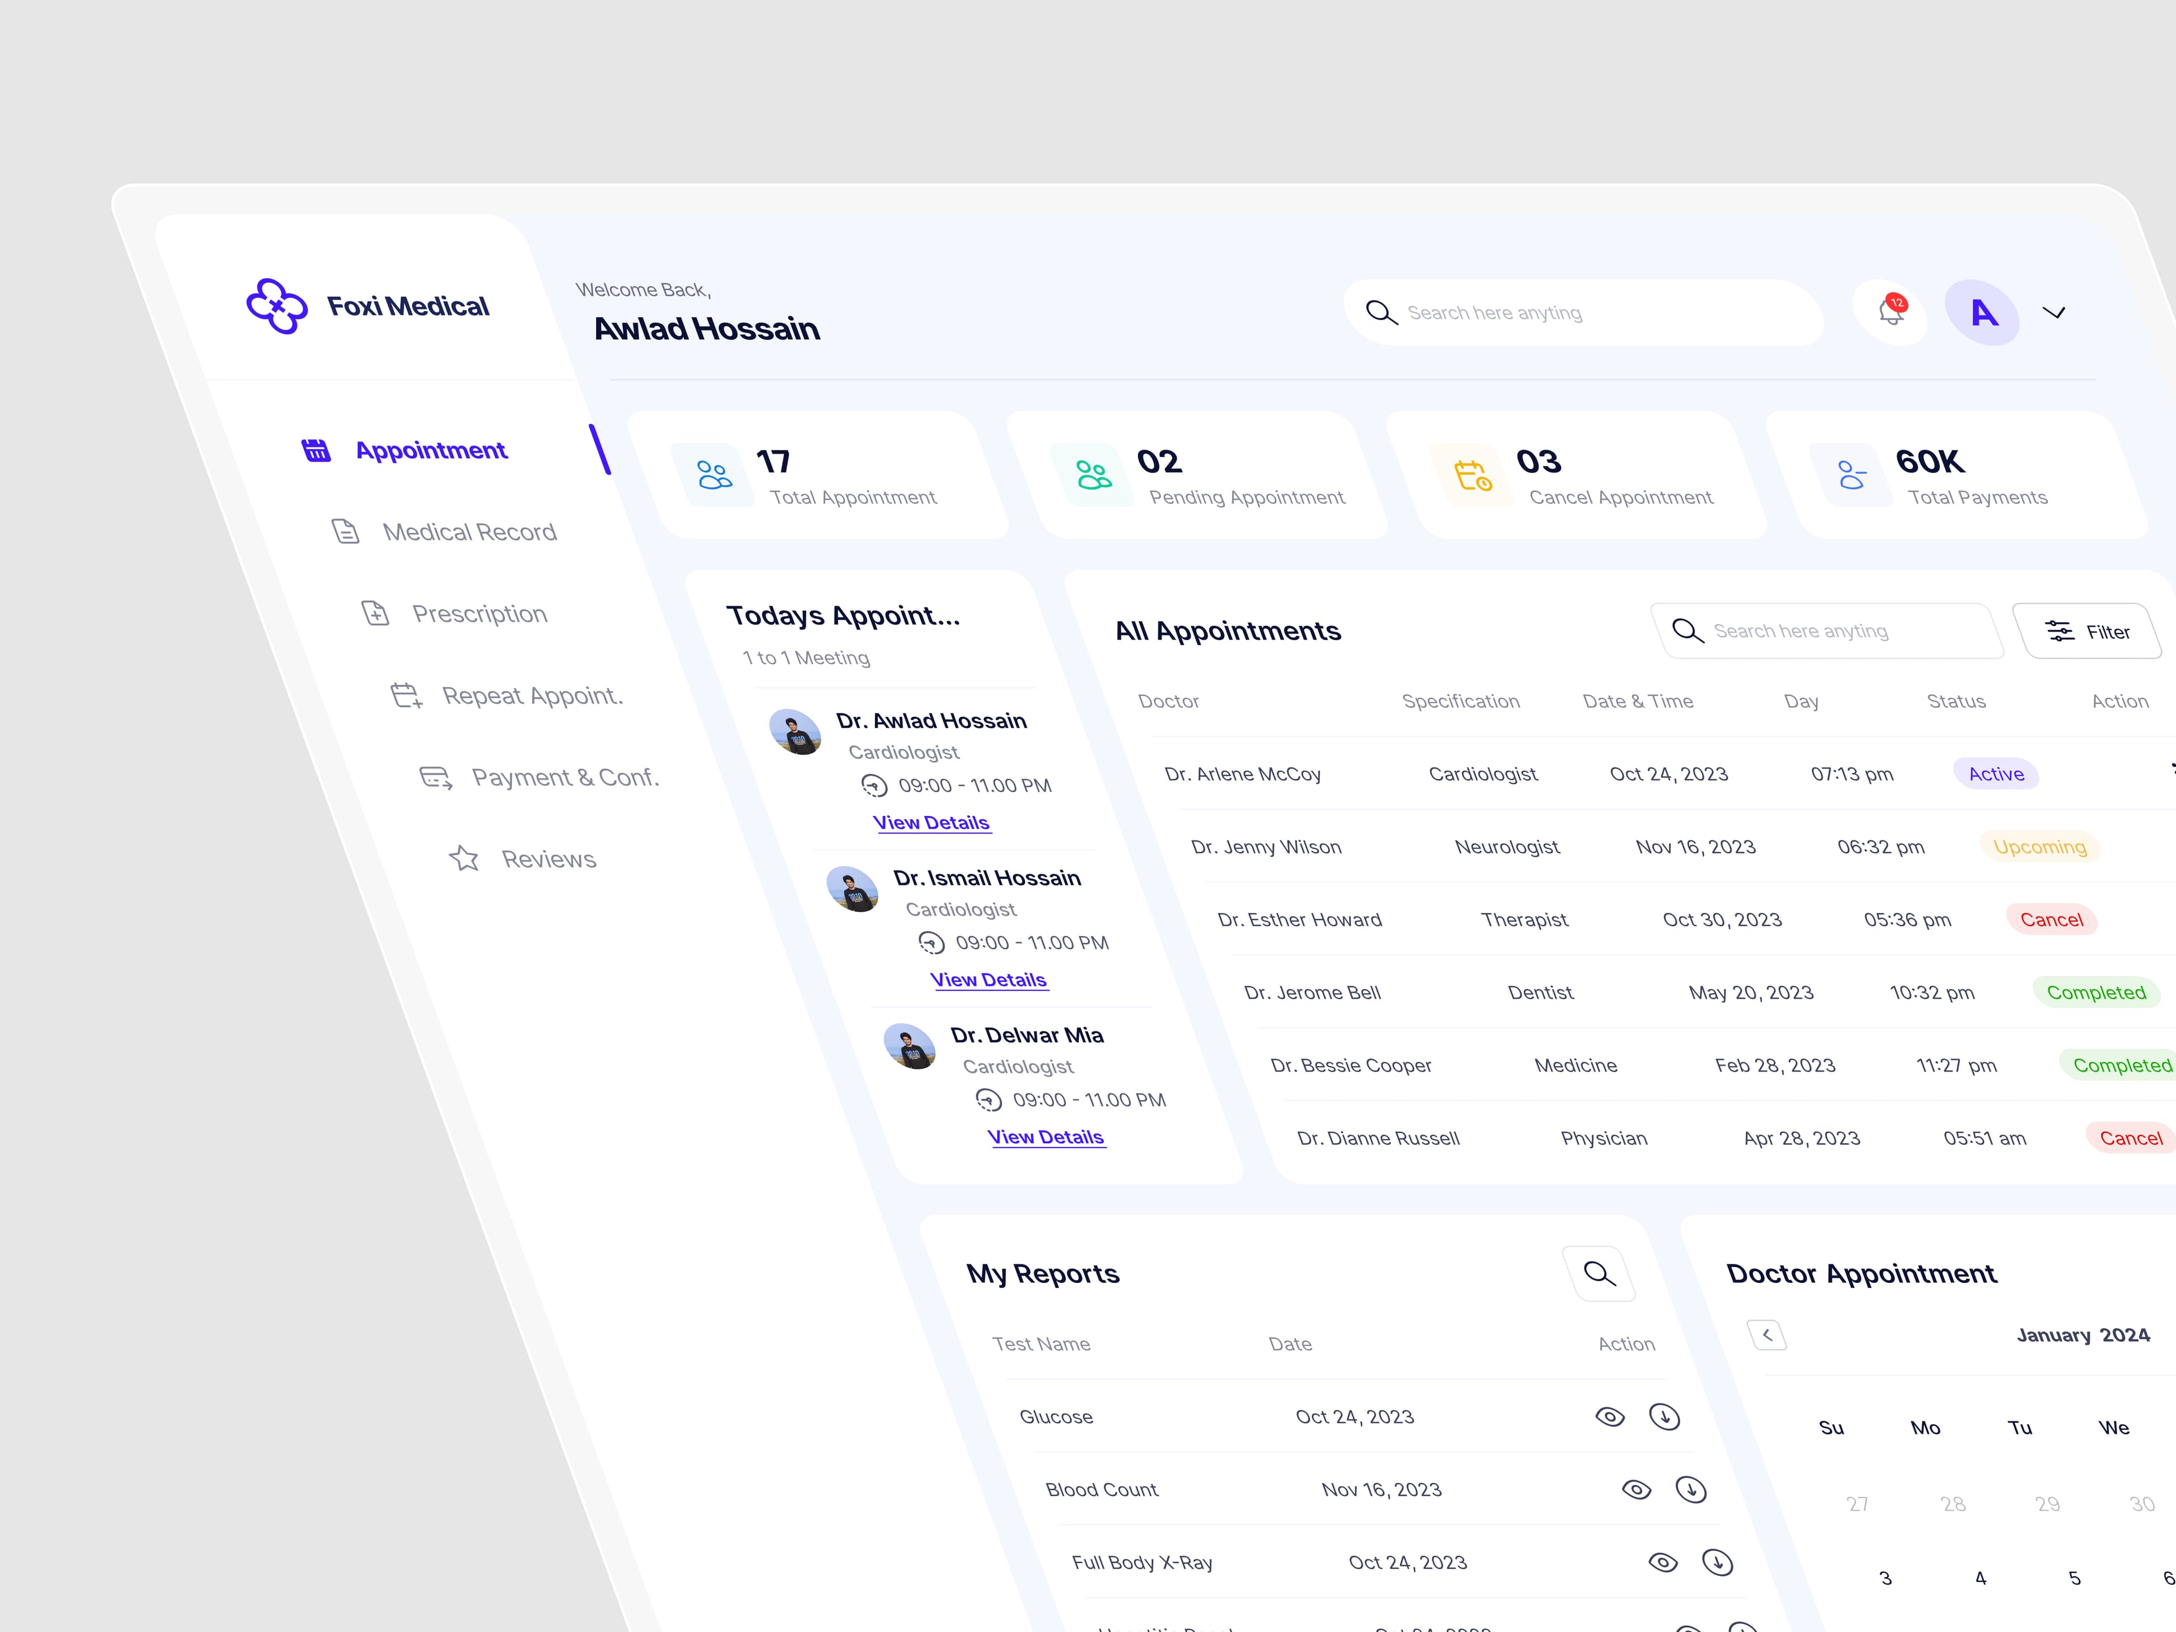Switch to Medical Record section
Screen dimensions: 2176x1632
pos(469,531)
